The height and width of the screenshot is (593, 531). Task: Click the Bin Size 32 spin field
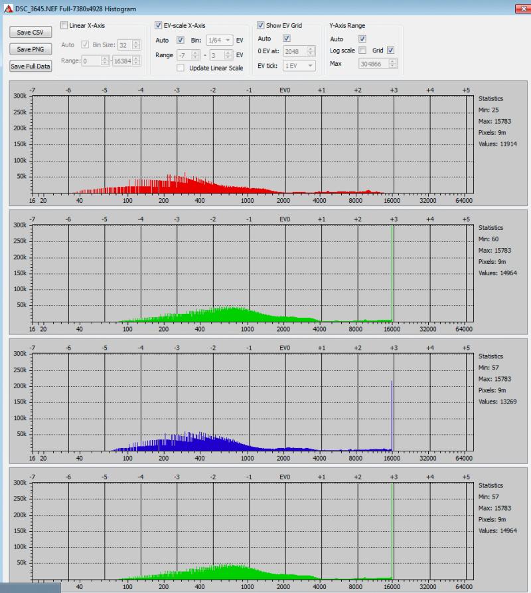[129, 45]
